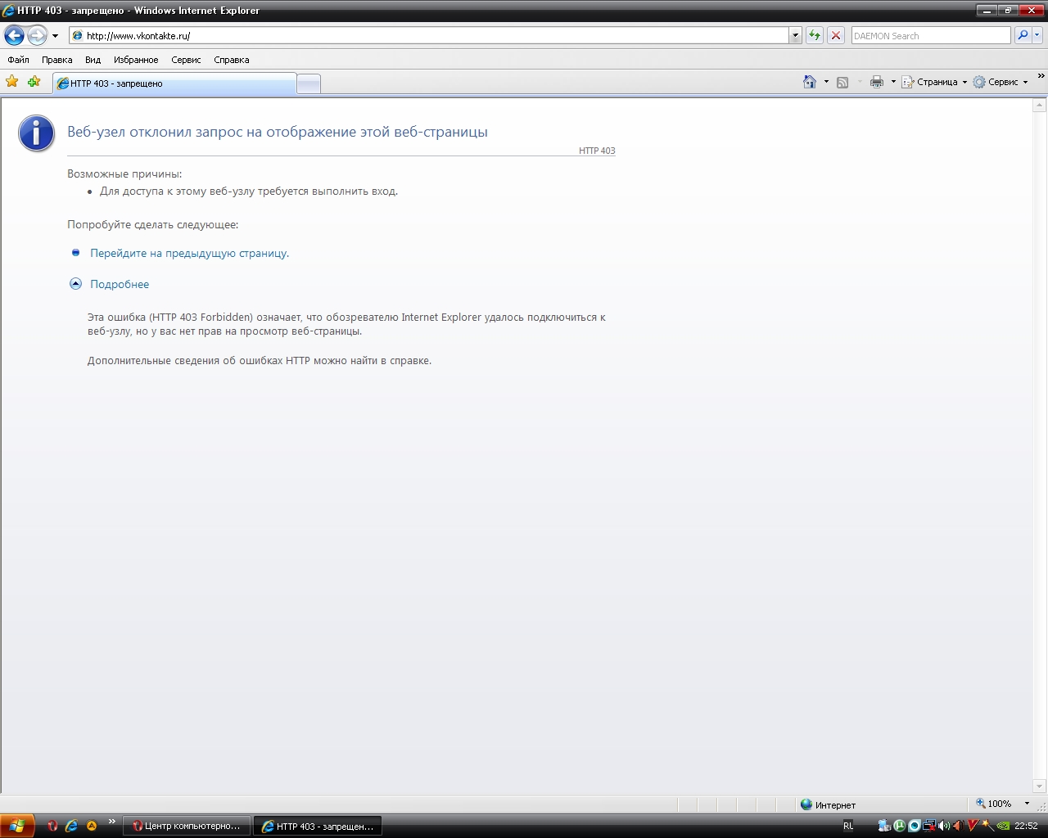Click the RL language indicator
This screenshot has width=1048, height=838.
point(848,827)
